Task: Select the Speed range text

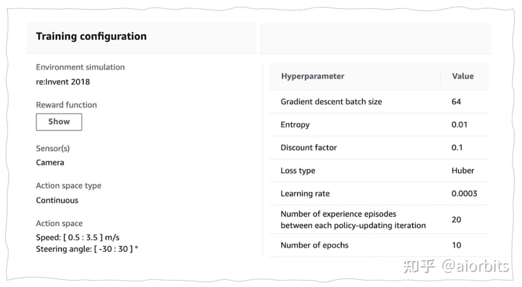Action: [78, 237]
